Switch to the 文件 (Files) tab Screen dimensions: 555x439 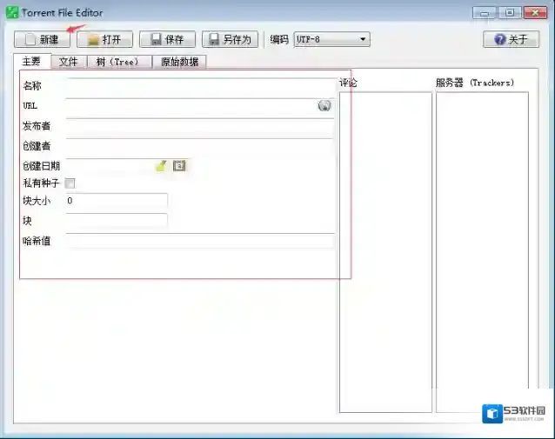coord(69,62)
